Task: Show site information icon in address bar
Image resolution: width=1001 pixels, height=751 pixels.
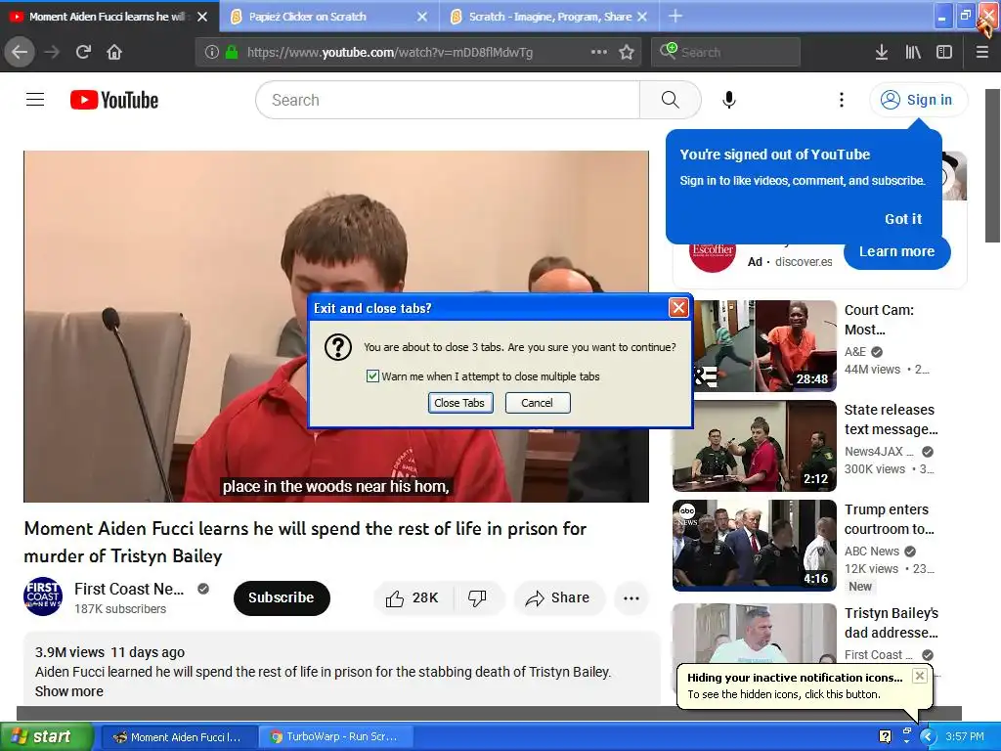Action: coord(212,53)
